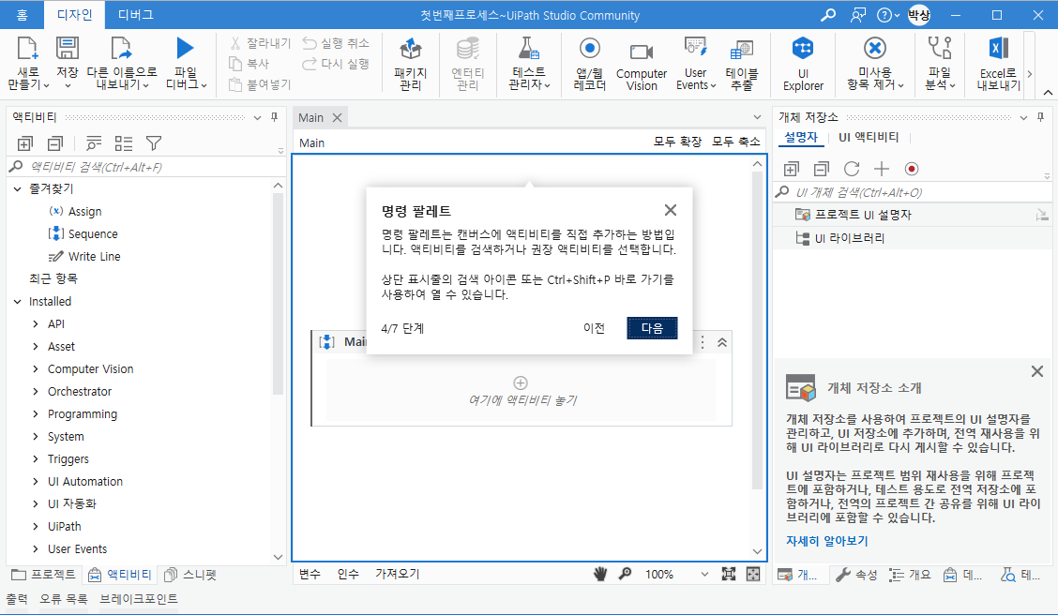The width and height of the screenshot is (1058, 615).
Task: Select 프로젝트 UI 설명자 tree item
Action: click(863, 215)
